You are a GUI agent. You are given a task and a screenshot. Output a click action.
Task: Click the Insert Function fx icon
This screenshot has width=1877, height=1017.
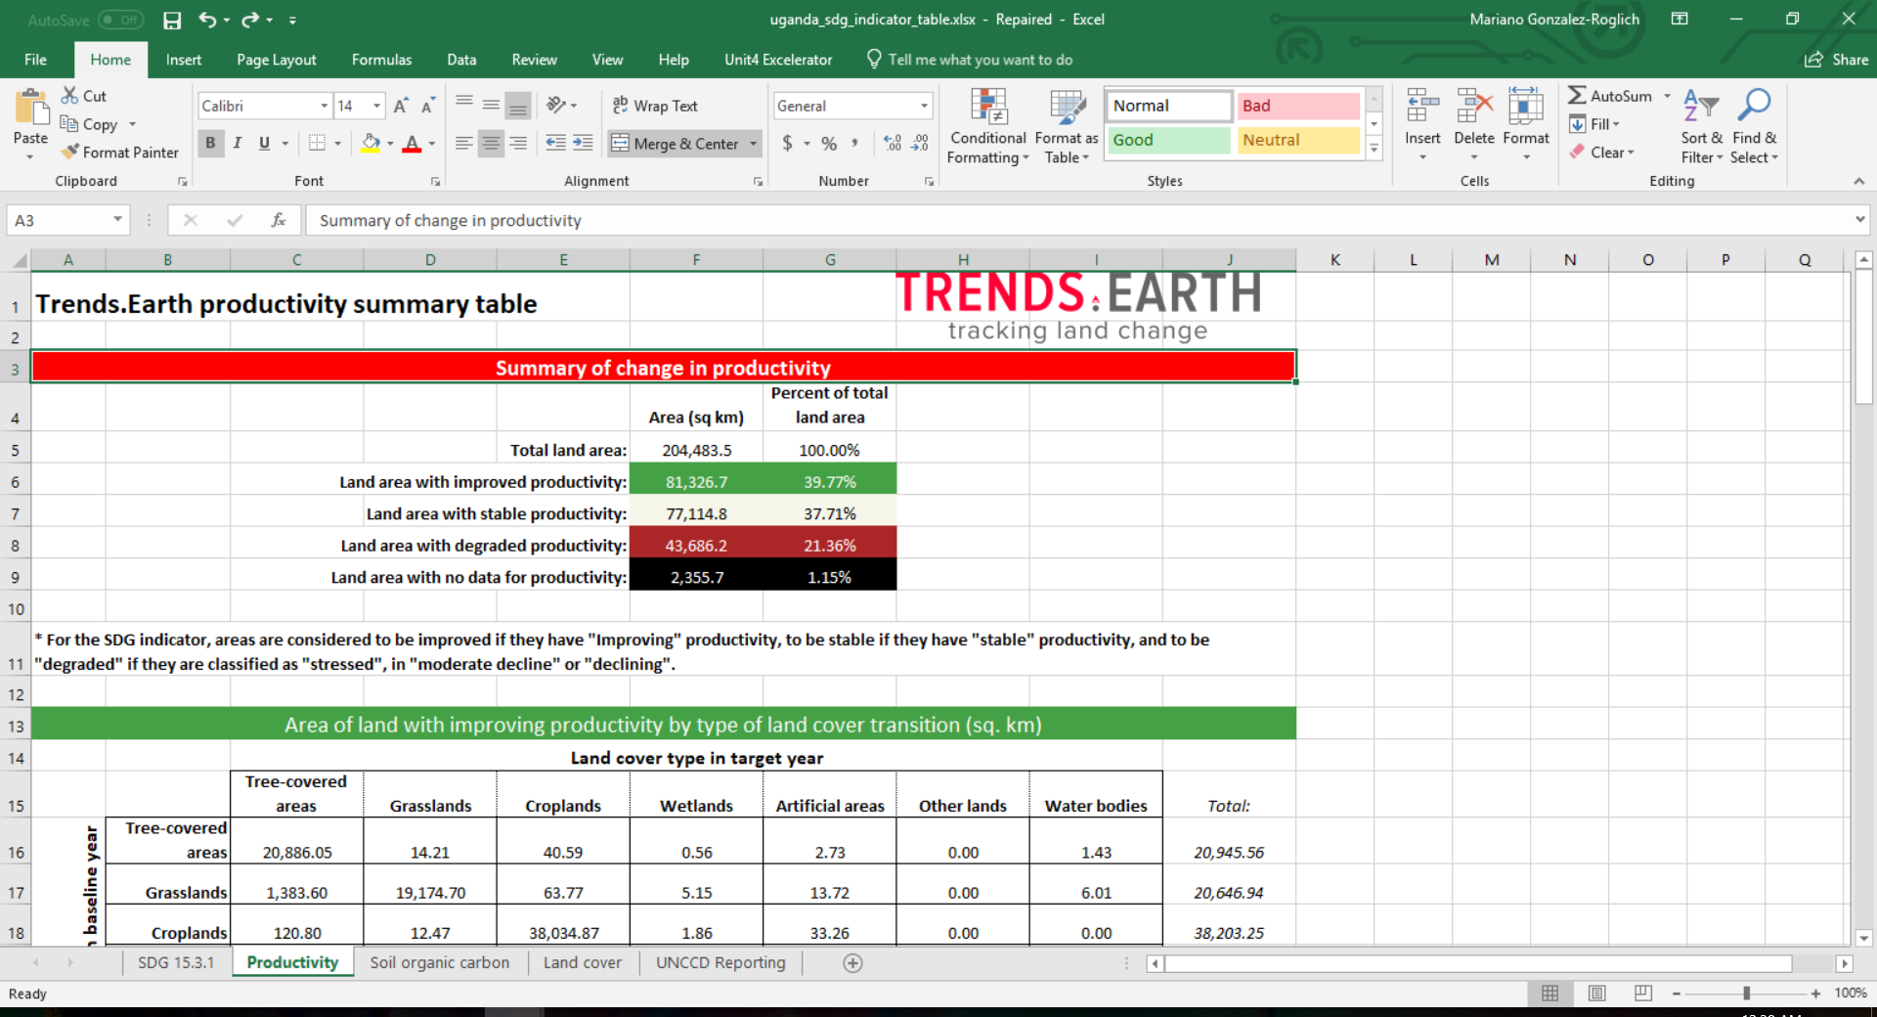pos(279,220)
